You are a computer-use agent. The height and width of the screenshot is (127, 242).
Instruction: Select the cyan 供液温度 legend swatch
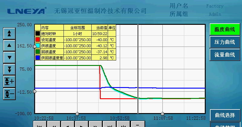click(38, 46)
